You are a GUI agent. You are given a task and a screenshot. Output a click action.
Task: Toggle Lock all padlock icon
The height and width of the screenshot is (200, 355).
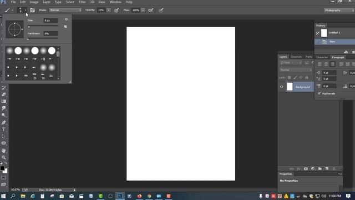[307, 78]
